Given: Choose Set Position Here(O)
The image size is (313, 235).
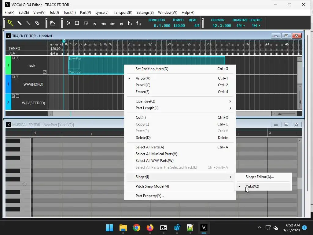Looking at the screenshot, I should click(x=180, y=69).
